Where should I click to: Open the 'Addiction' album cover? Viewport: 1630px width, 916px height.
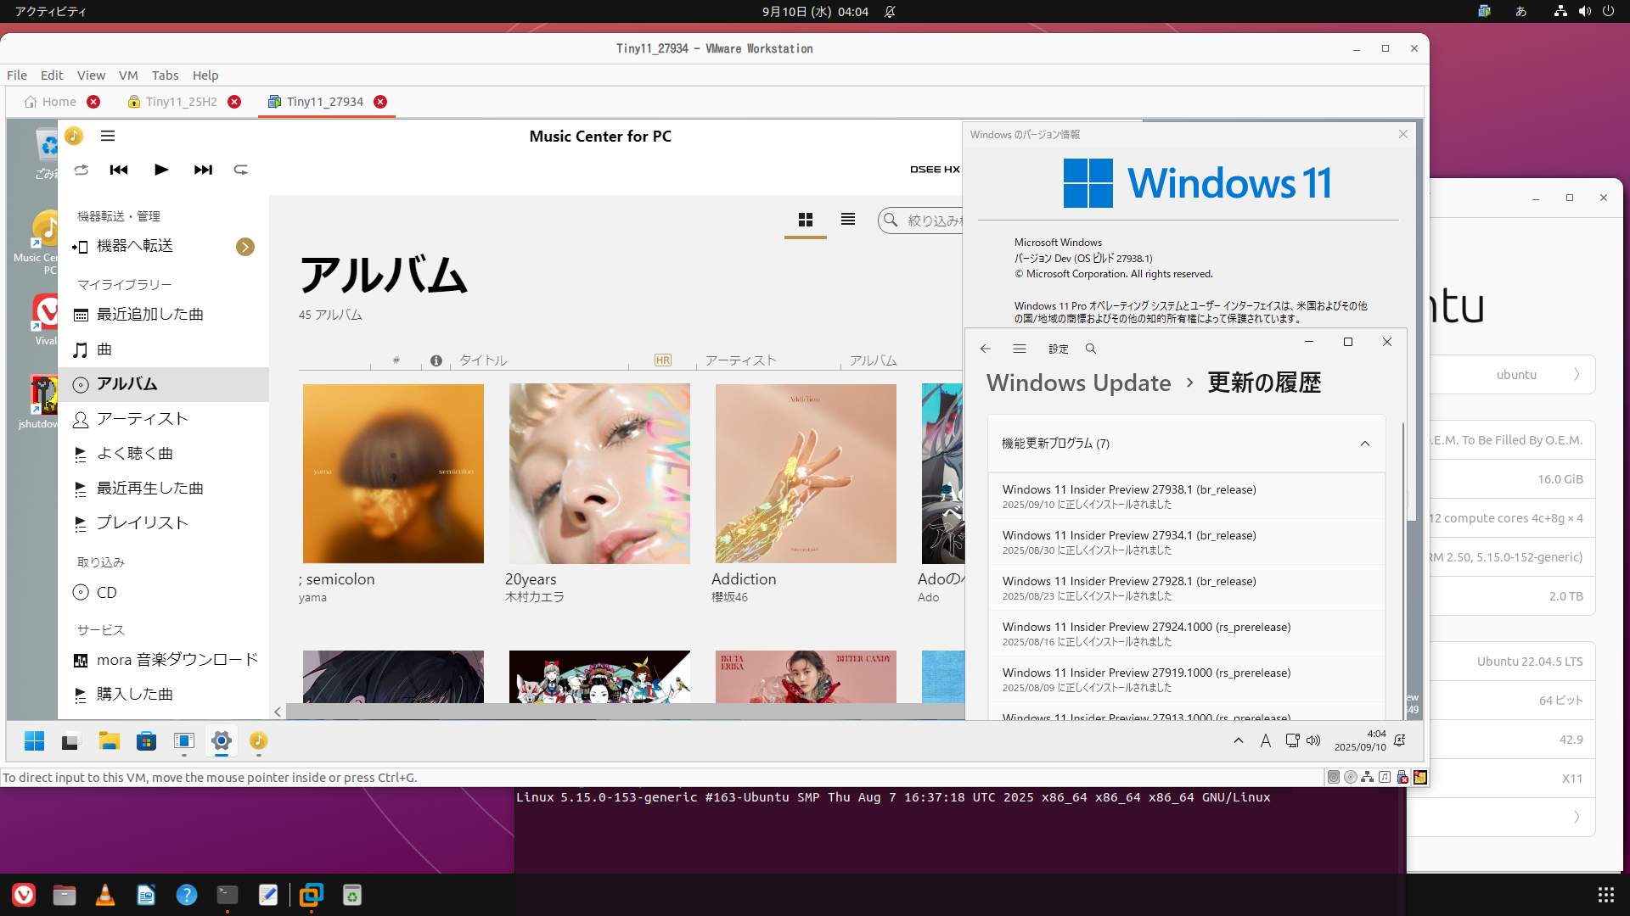806,473
